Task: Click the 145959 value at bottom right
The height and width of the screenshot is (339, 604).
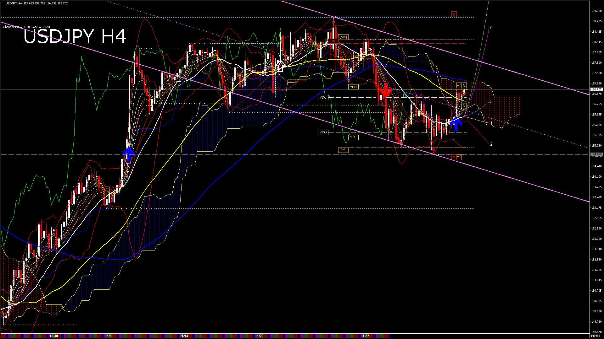Action: pyautogui.click(x=596, y=336)
